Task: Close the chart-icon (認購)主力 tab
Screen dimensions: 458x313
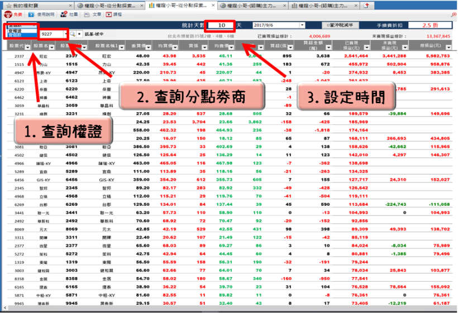Action: [356, 6]
